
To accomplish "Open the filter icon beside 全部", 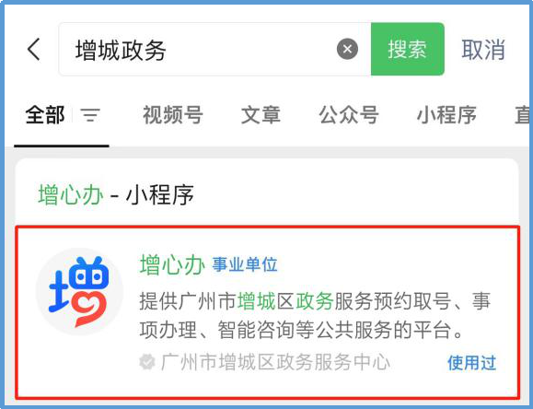I will coord(90,115).
